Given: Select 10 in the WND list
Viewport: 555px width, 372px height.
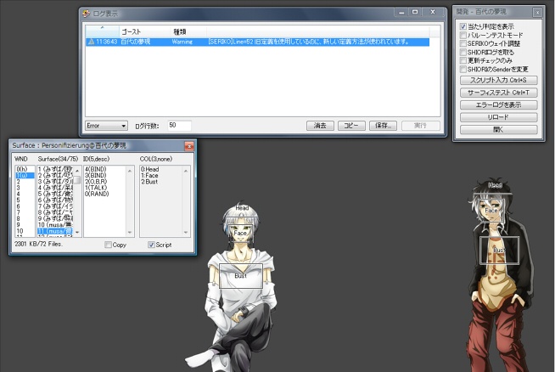Looking at the screenshot, I should 25,231.
